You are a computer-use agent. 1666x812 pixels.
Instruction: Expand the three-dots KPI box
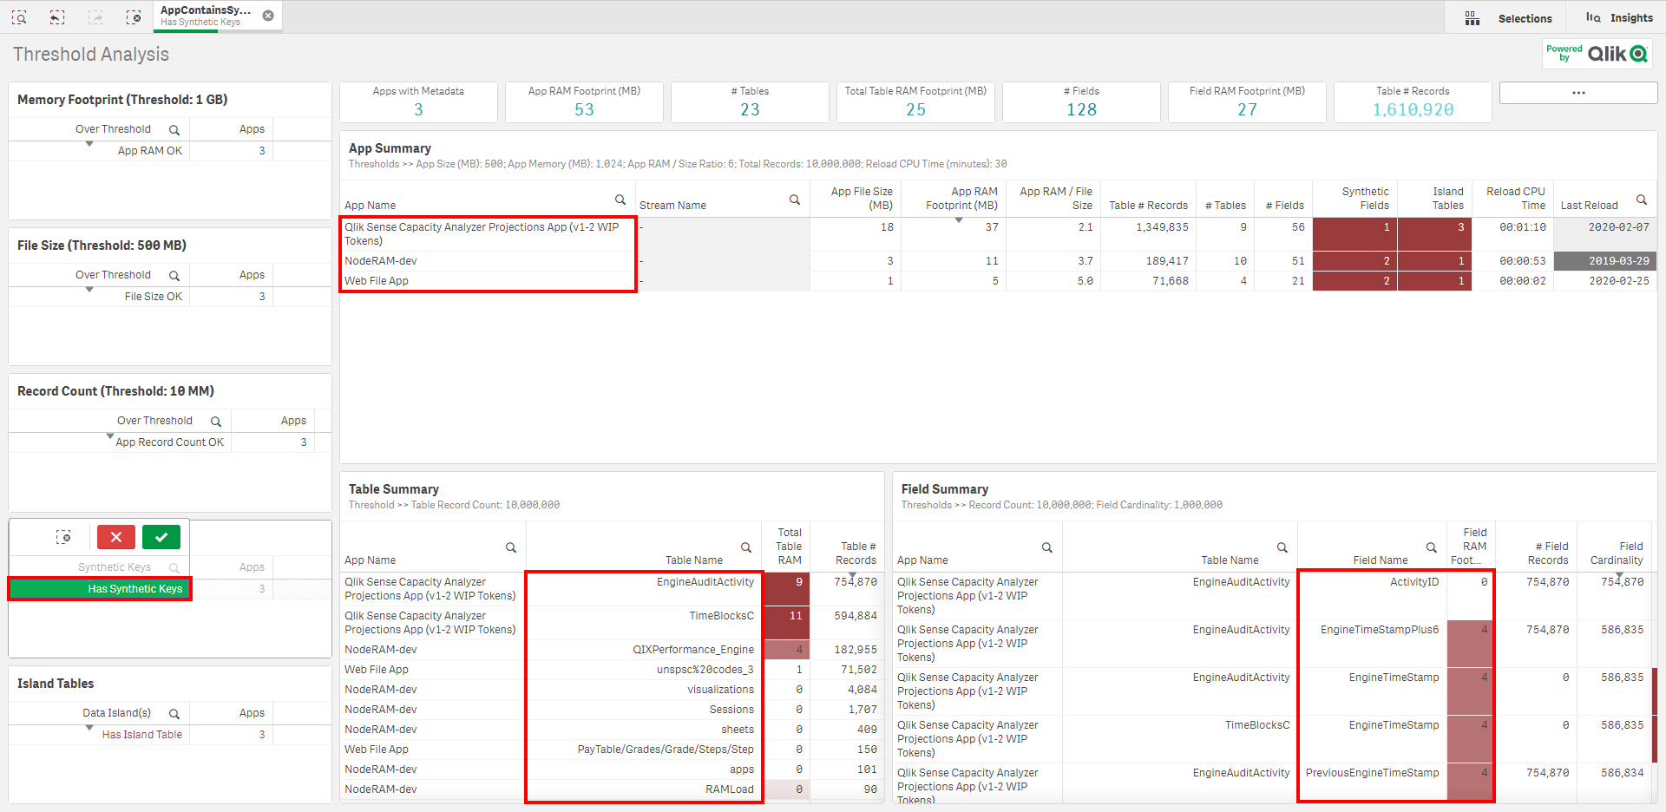tap(1578, 93)
